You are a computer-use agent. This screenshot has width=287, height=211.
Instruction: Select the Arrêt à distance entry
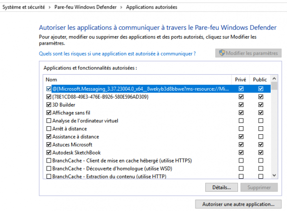(70, 129)
